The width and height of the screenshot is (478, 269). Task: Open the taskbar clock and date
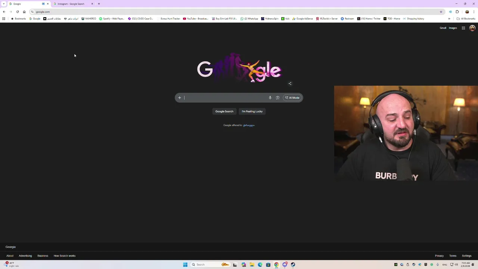pos(465,265)
